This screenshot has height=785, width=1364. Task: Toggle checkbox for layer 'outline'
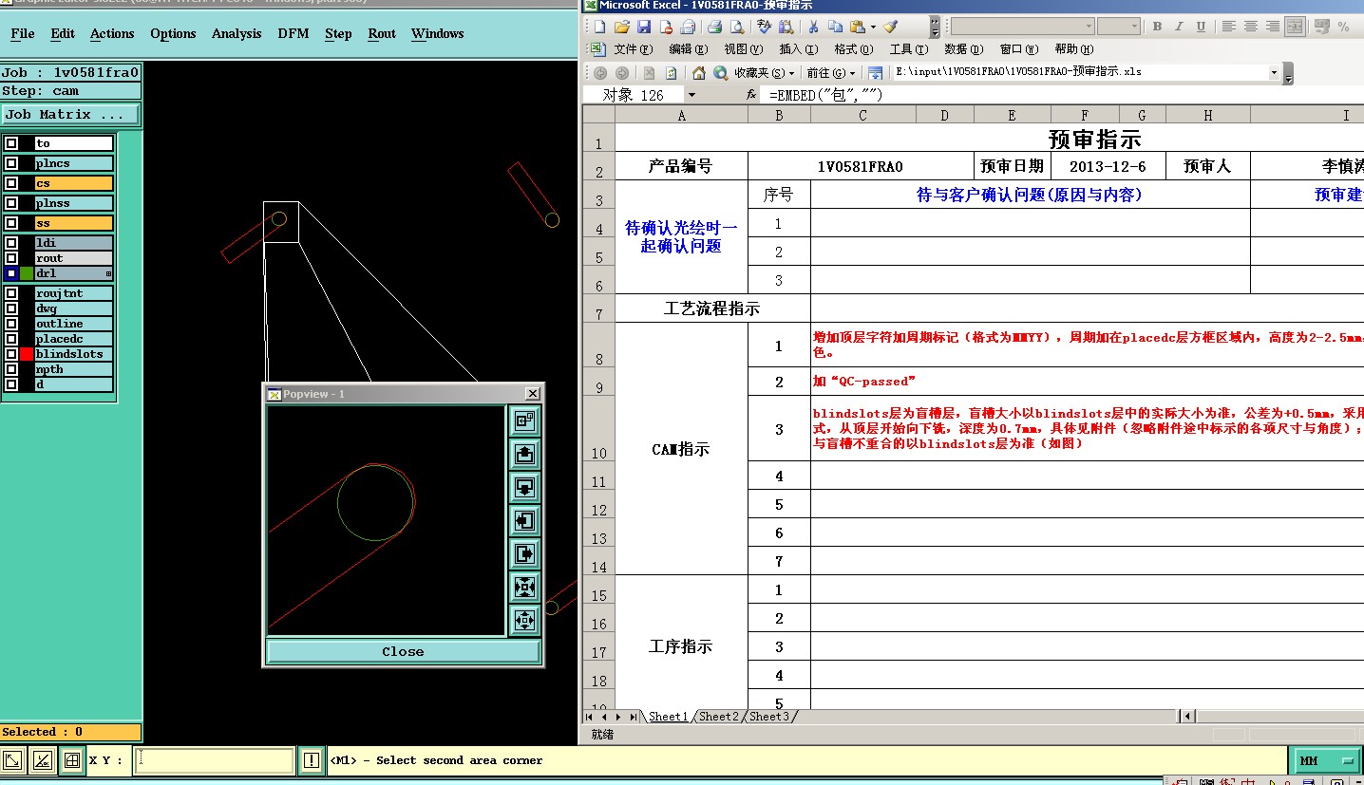11,324
